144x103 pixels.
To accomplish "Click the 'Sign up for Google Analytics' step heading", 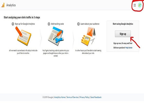I will pos(25,24).
